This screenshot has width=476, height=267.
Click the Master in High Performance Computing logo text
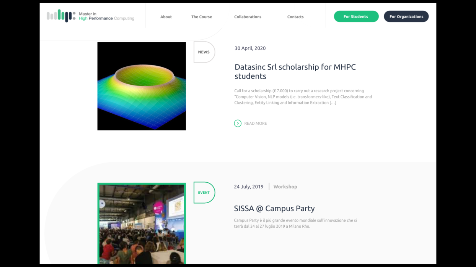pos(106,16)
